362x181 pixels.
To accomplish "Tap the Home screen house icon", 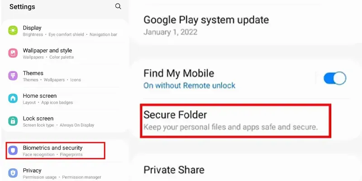I will [x=13, y=98].
